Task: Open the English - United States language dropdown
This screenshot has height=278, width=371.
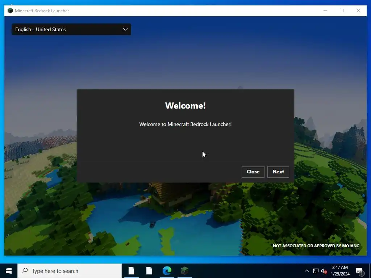Action: click(x=71, y=29)
